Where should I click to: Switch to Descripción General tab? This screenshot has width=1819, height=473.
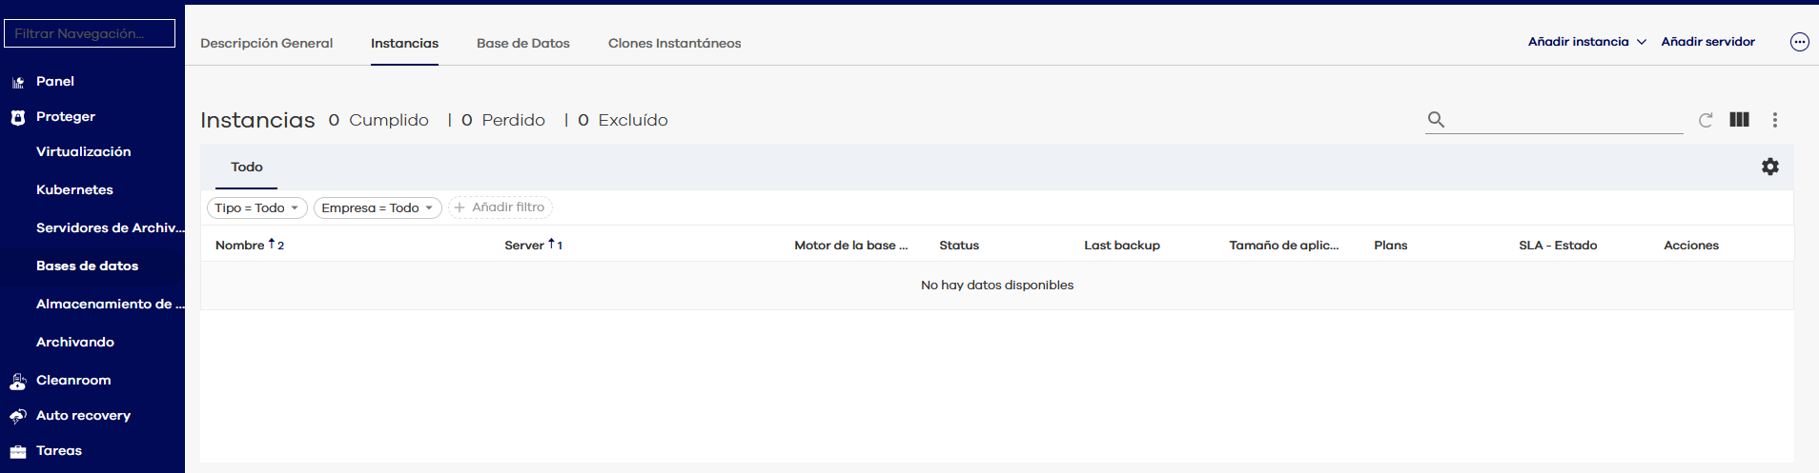[266, 44]
